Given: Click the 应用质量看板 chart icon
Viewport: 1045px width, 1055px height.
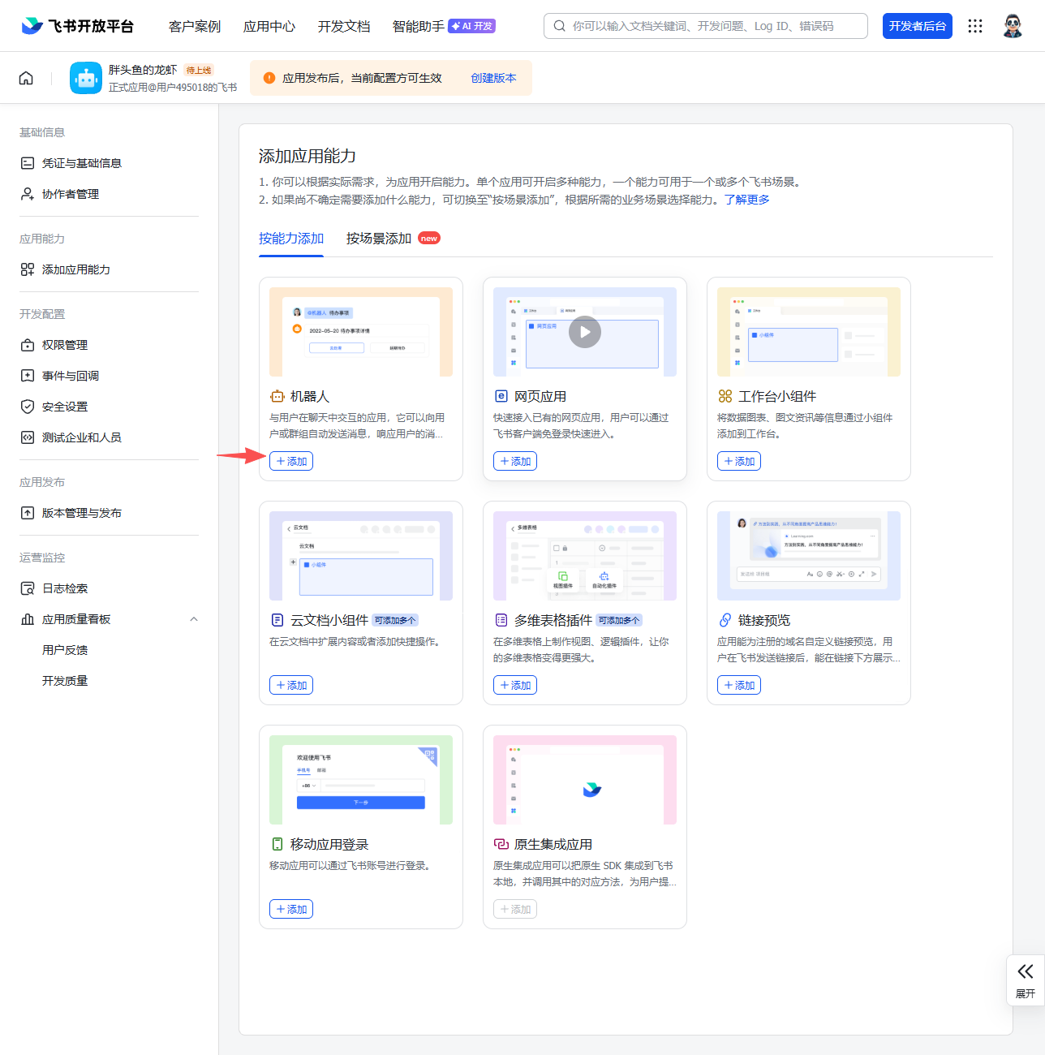Looking at the screenshot, I should 28,619.
